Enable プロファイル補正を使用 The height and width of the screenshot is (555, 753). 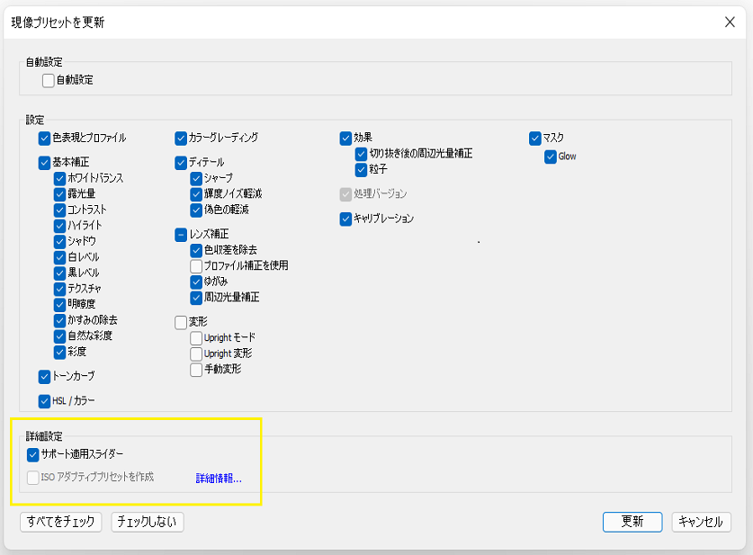(196, 266)
